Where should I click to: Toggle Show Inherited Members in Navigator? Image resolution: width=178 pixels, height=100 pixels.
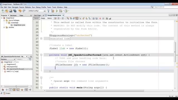3,90
